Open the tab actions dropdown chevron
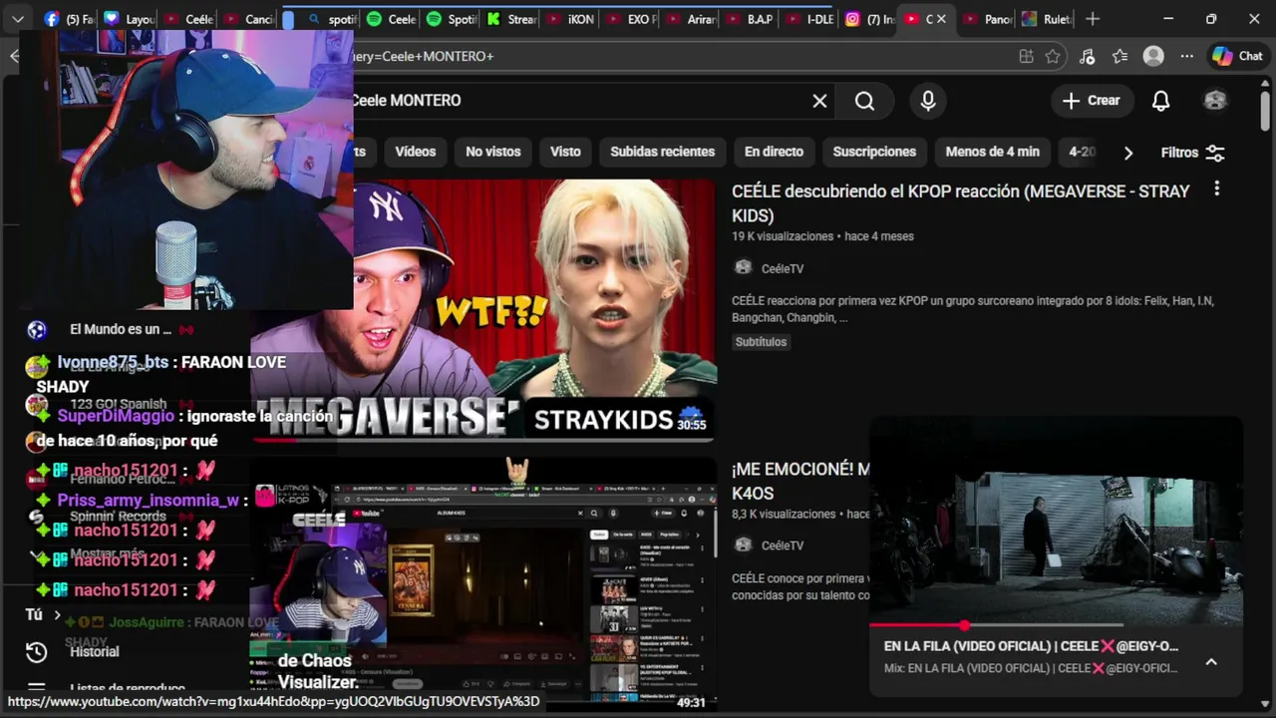 pos(18,19)
